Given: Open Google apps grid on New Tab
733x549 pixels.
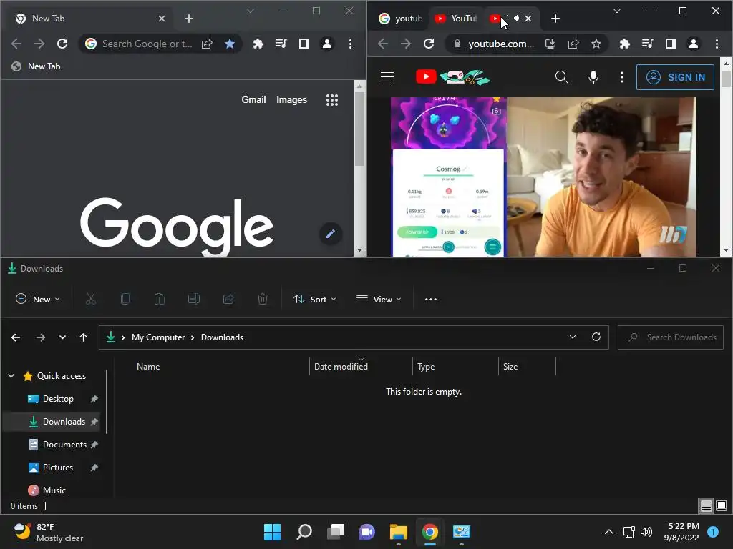Looking at the screenshot, I should (332, 100).
